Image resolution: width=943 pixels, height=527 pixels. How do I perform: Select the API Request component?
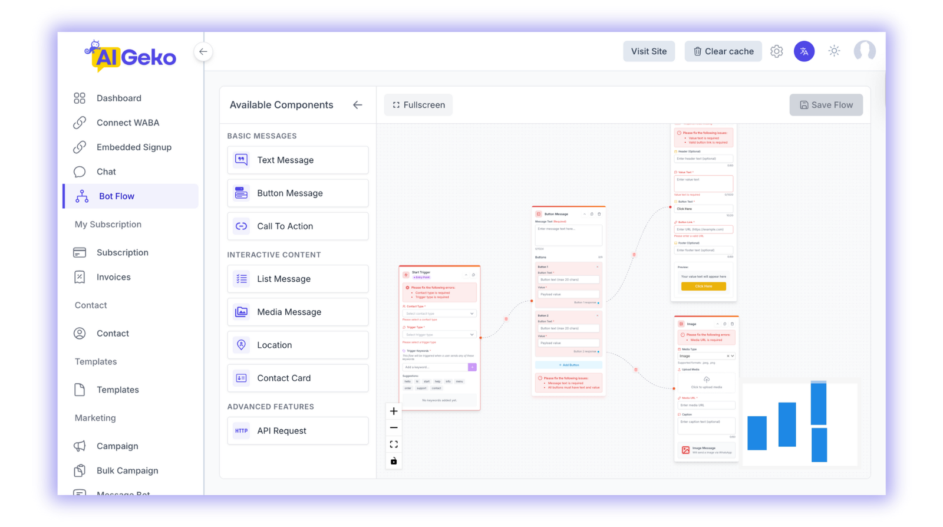[x=298, y=431]
